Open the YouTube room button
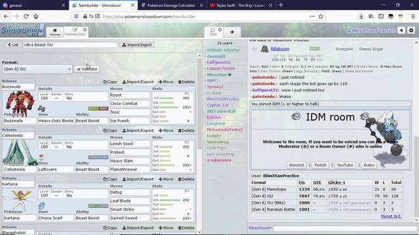 point(345,165)
